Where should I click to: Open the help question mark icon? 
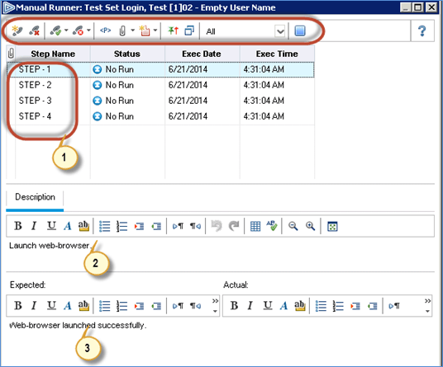point(422,31)
